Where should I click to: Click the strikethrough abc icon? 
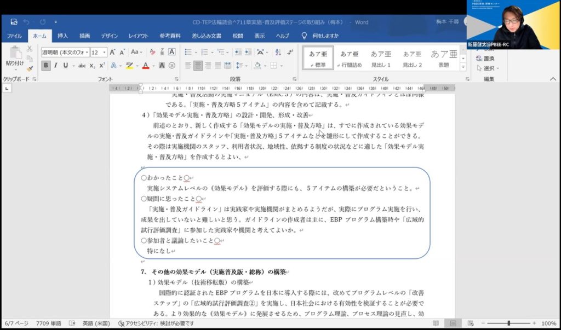[82, 66]
